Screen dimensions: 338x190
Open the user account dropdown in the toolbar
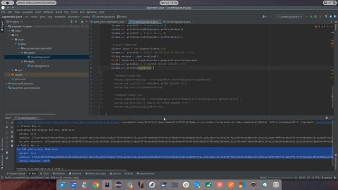click(x=264, y=16)
